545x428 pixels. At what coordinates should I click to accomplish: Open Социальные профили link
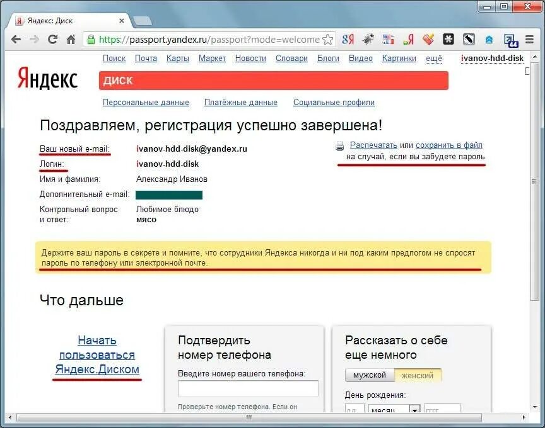coord(334,103)
